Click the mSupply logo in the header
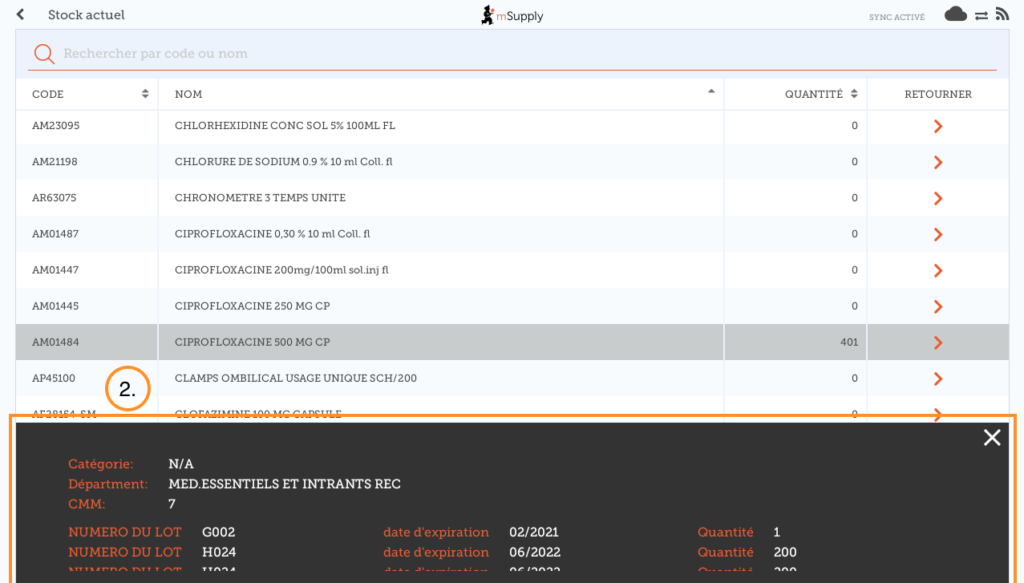Screen dimensions: 1024x583 (x=512, y=15)
